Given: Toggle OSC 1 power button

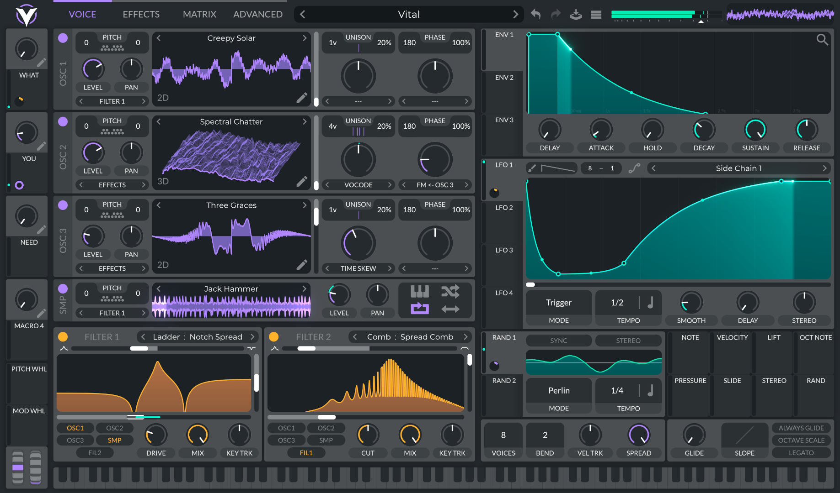Looking at the screenshot, I should (63, 38).
